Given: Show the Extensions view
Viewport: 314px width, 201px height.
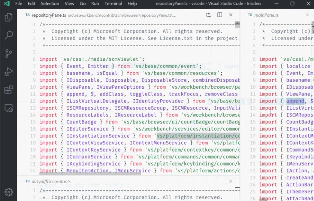Looking at the screenshot, I should click(x=9, y=90).
